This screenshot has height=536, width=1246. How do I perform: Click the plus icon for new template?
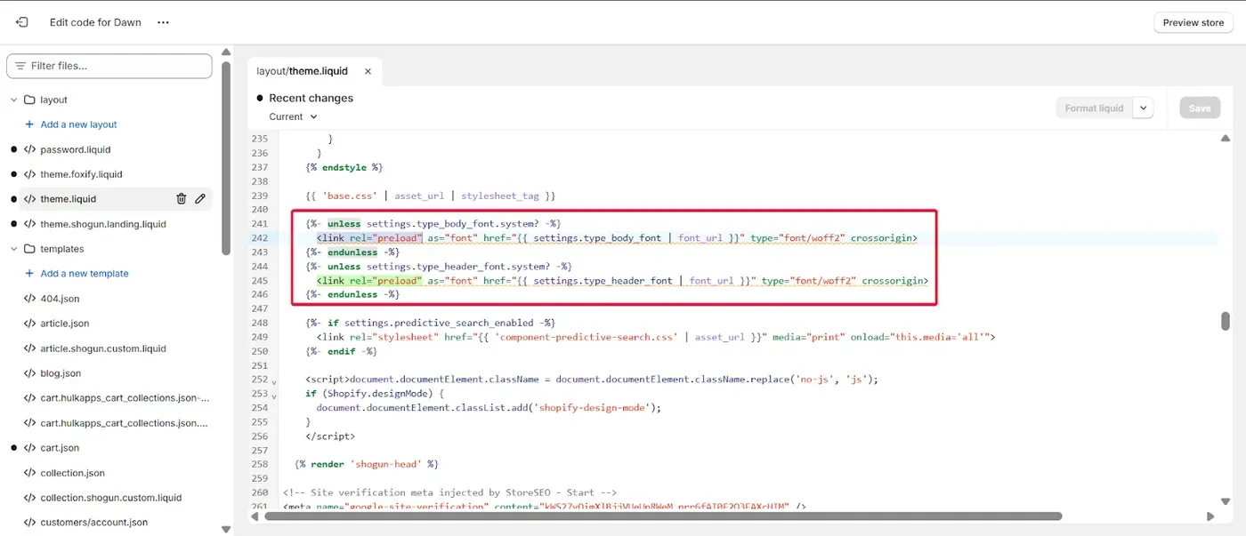[29, 274]
